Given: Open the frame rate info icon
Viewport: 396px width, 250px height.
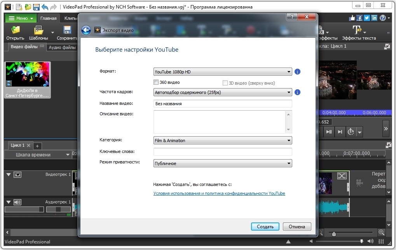Looking at the screenshot, I should click(298, 92).
